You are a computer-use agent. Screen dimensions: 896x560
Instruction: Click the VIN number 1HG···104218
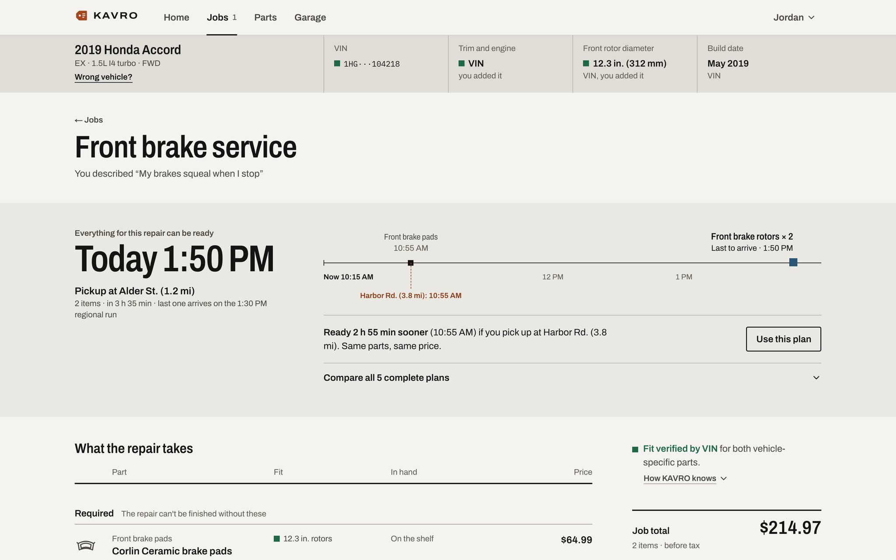pos(371,64)
